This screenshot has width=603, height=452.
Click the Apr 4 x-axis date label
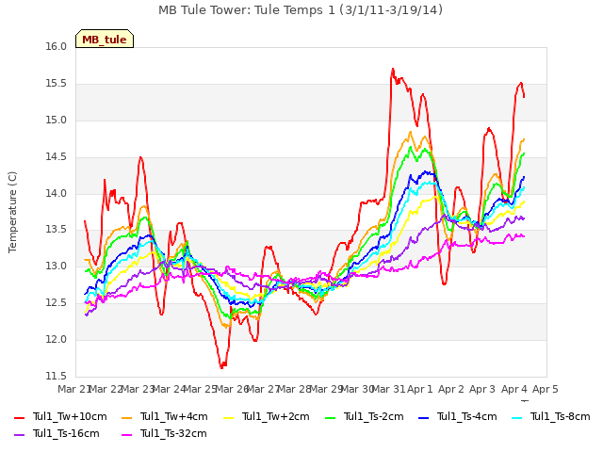(514, 389)
